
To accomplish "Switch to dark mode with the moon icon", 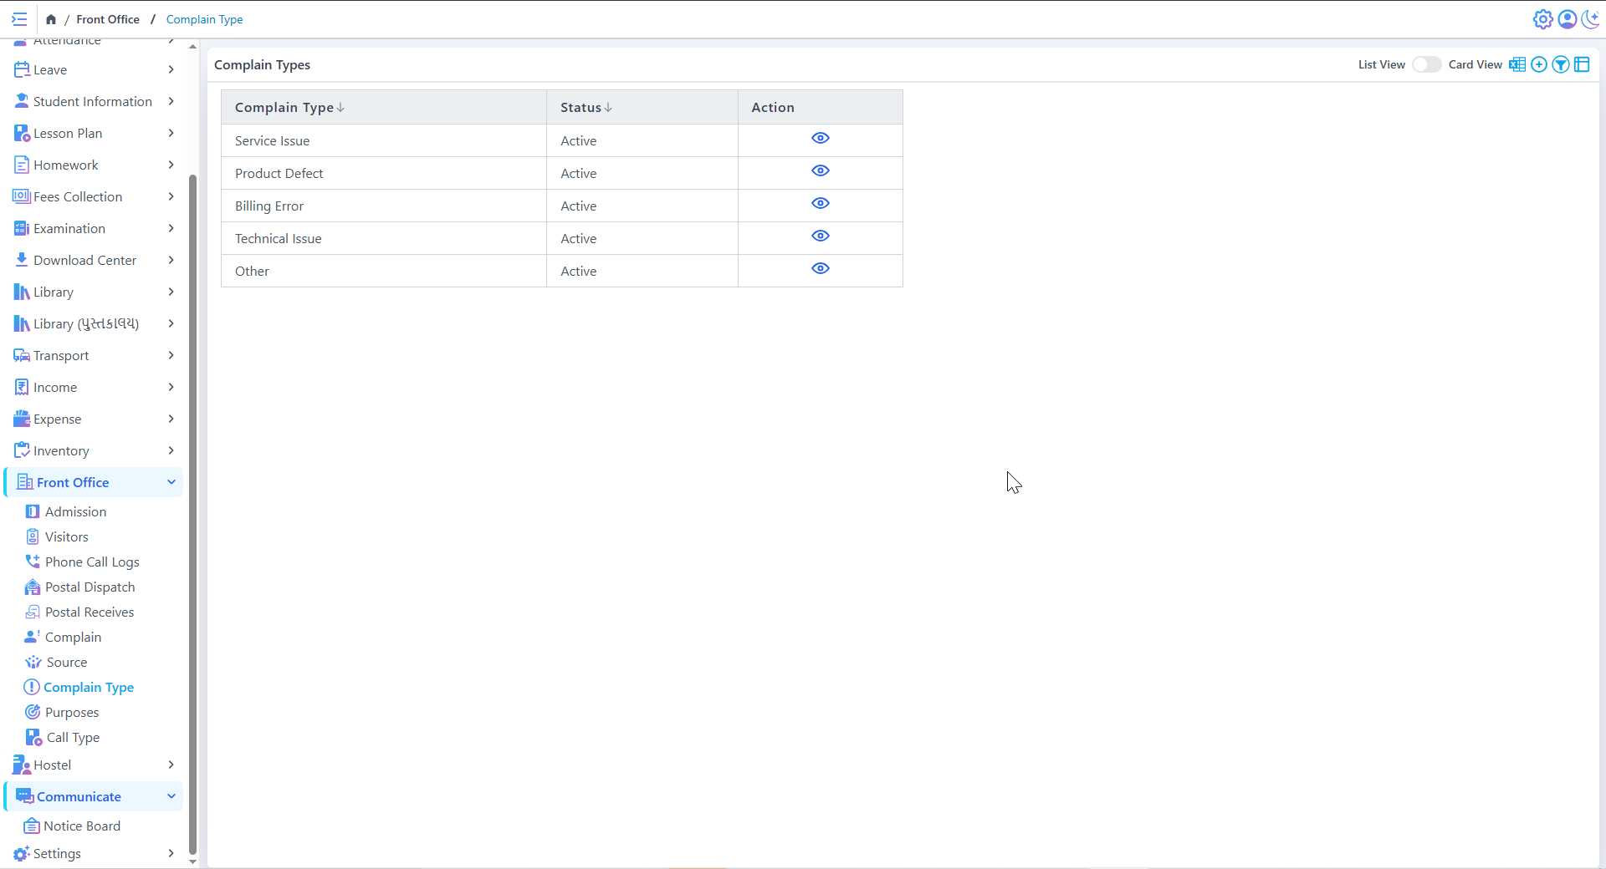I will 1590,19.
